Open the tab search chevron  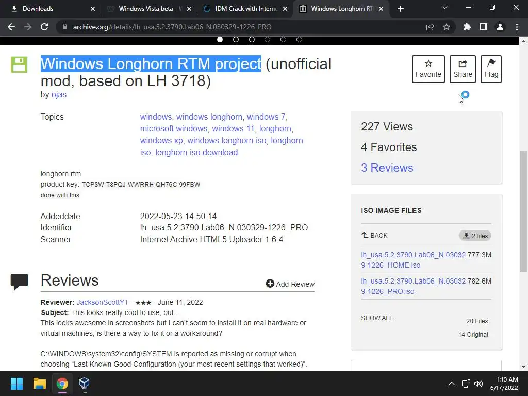(445, 7)
